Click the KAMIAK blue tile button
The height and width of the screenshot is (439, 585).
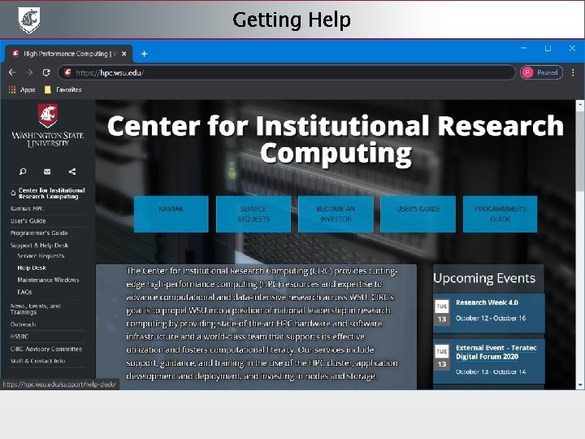171,214
